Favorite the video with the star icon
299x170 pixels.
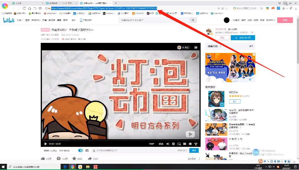coord(74,158)
